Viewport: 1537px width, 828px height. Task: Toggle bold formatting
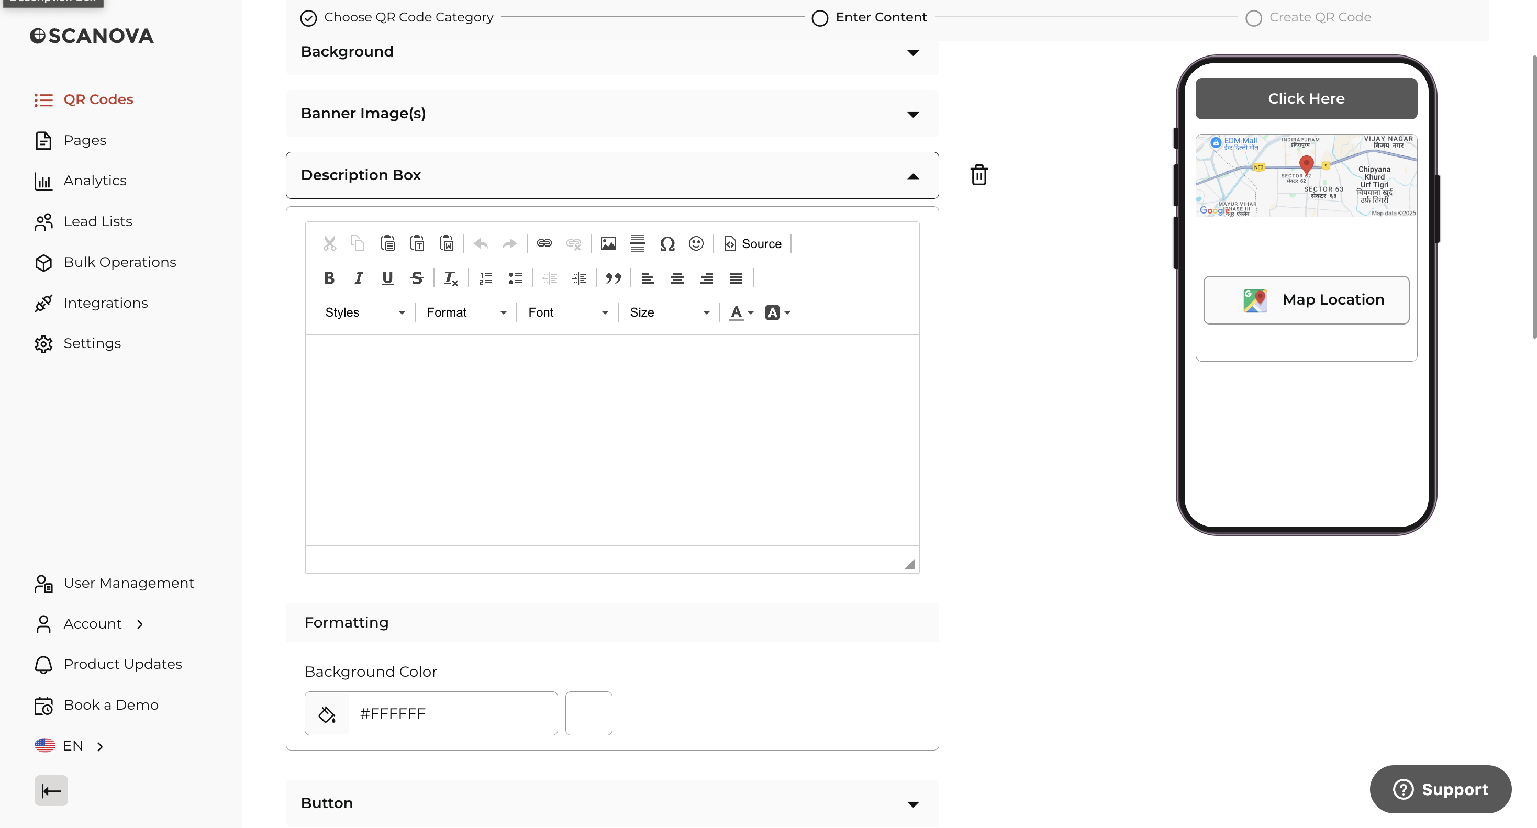(329, 278)
